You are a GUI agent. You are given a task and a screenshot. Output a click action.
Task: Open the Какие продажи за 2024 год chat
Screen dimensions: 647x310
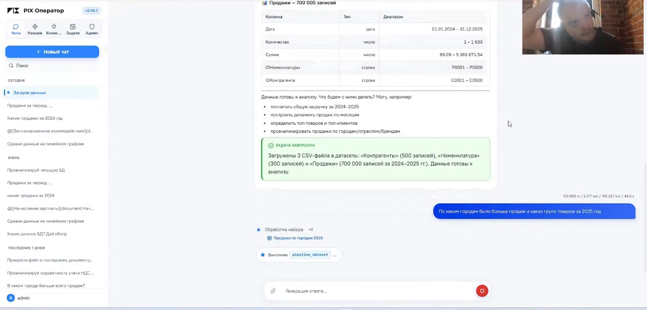(x=35, y=118)
